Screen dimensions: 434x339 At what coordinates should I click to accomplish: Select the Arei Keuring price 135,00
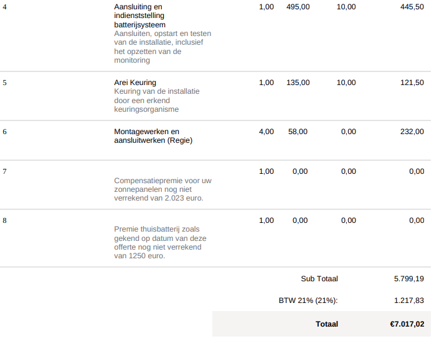coord(298,83)
